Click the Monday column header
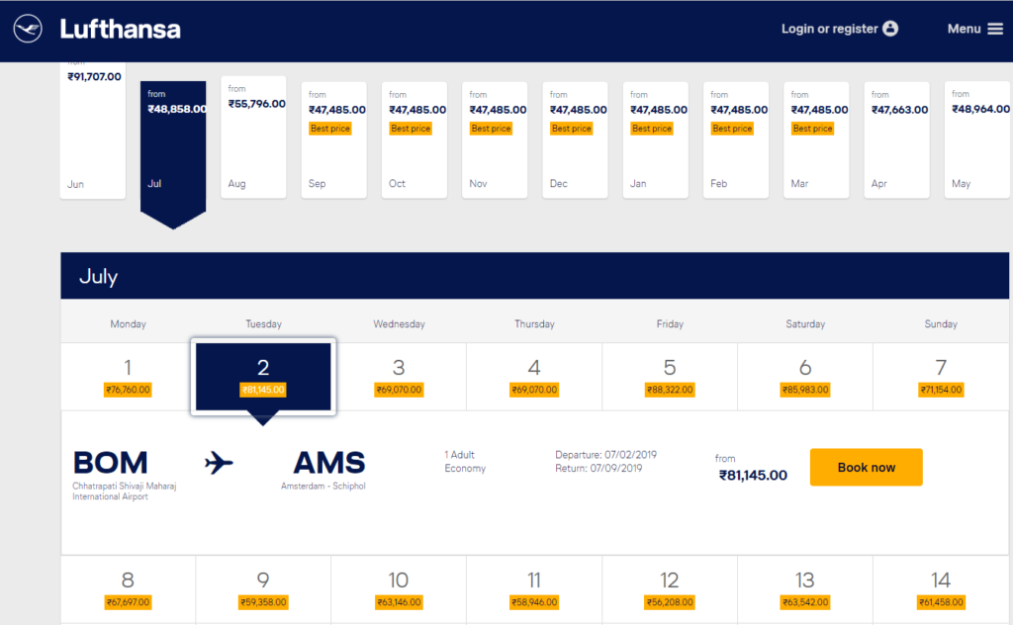The height and width of the screenshot is (625, 1013). (128, 324)
